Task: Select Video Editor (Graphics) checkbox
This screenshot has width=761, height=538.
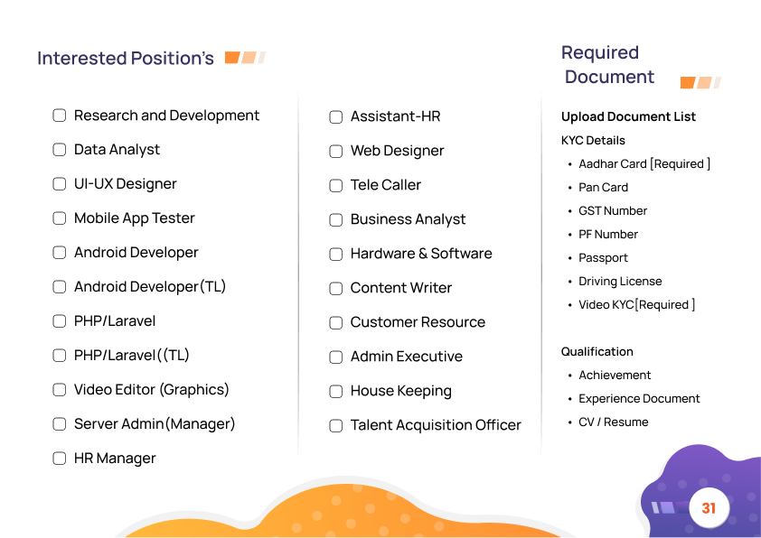Action: click(60, 390)
